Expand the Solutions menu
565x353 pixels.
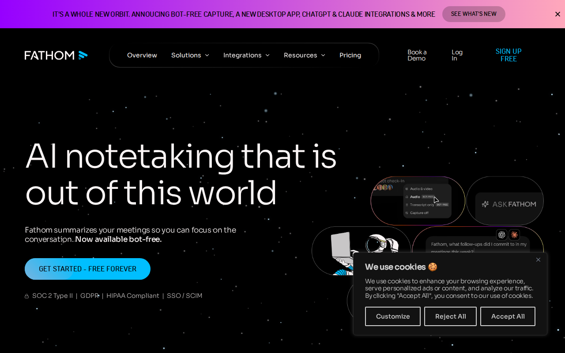point(190,55)
